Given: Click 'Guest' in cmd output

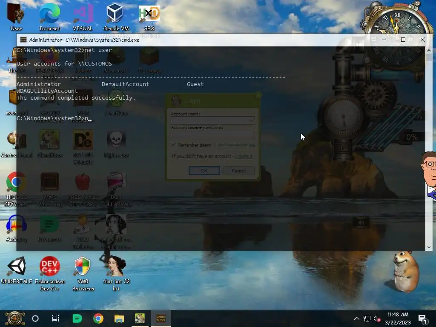Looking at the screenshot, I should click(x=195, y=84).
